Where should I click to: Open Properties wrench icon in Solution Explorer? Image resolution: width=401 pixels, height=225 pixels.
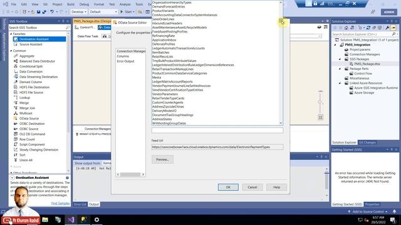pos(387,27)
